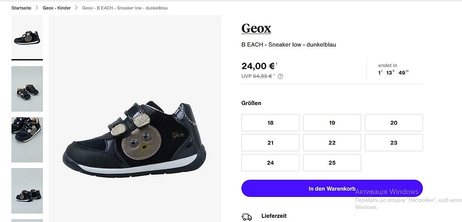The image size is (462, 222).
Task: Select size 18
Action: point(270,123)
